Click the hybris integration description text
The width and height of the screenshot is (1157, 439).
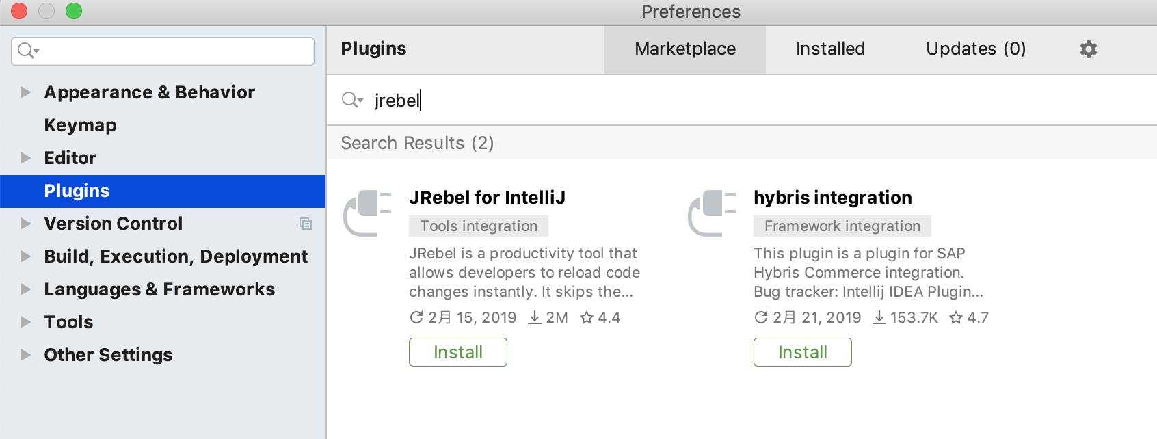868,272
